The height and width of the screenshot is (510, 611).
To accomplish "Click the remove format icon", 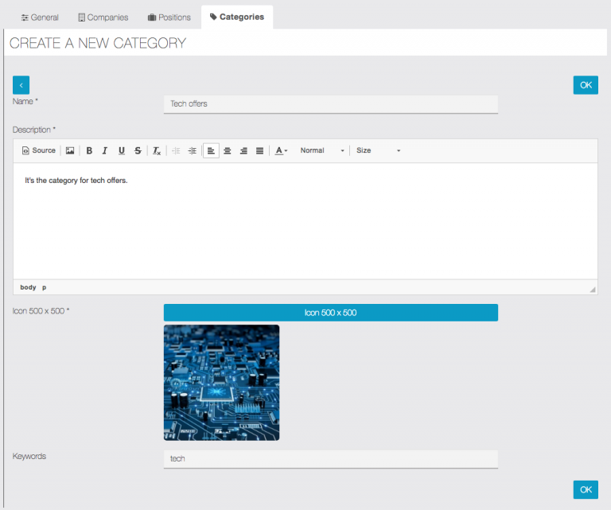I will click(157, 150).
